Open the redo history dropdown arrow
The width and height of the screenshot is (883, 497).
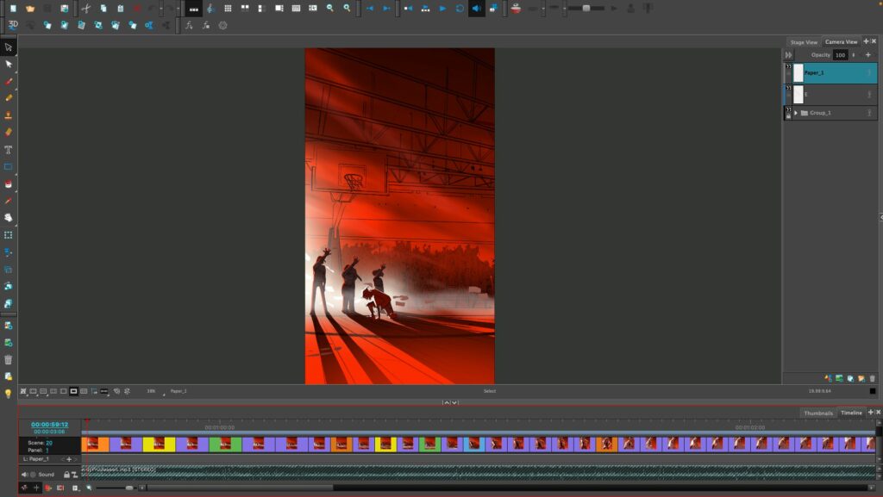coord(178,9)
